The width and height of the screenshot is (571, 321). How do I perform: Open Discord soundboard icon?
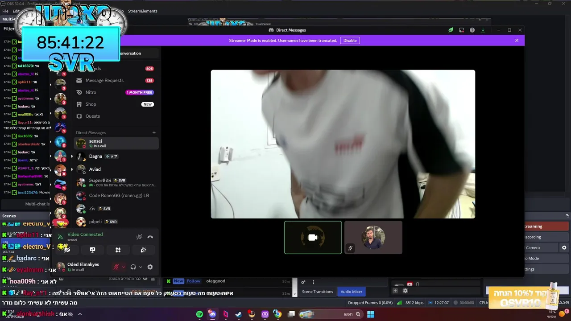click(143, 250)
